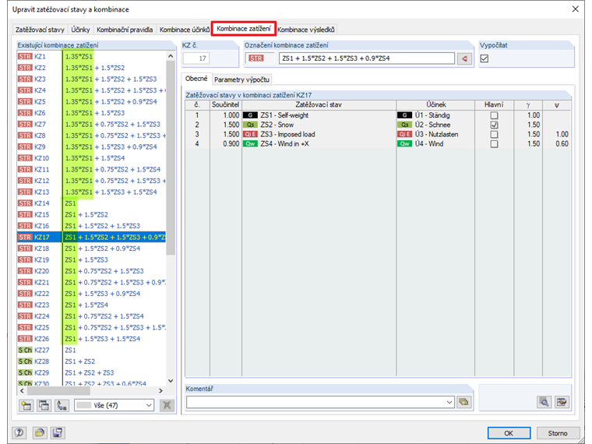Toggle Hlavní checkbox for ZS3 - Imposed load
This screenshot has height=444, width=592.
pos(494,135)
